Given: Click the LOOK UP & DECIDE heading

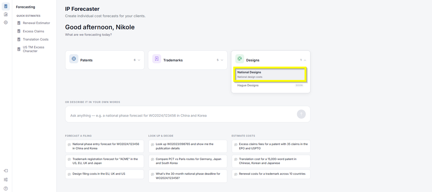Looking at the screenshot, I should (x=161, y=136).
